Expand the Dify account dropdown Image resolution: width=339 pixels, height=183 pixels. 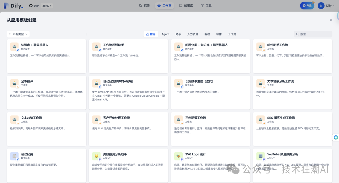(330, 6)
